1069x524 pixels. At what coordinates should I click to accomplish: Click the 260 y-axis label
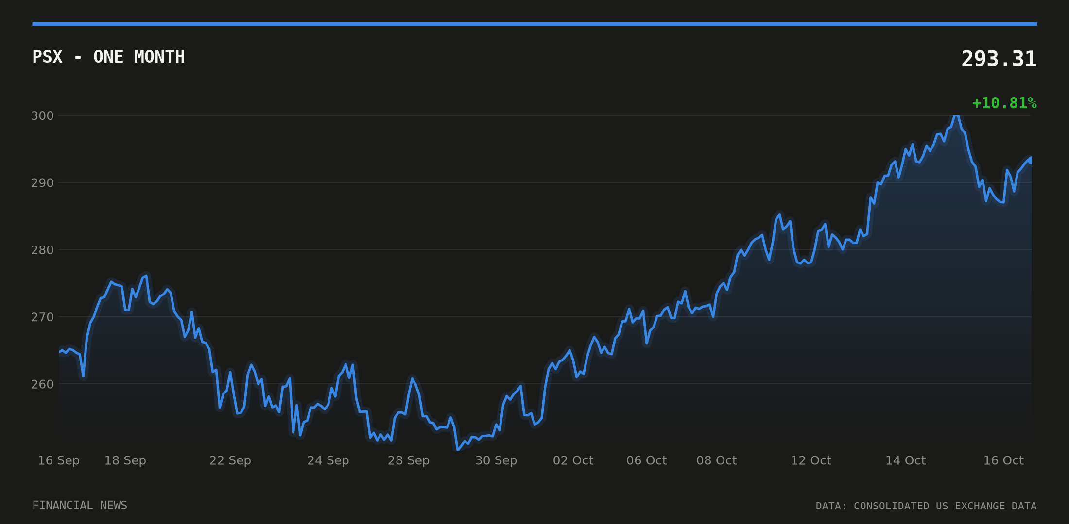point(42,384)
